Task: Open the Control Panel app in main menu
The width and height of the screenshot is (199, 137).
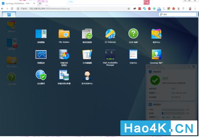Action: click(x=41, y=34)
